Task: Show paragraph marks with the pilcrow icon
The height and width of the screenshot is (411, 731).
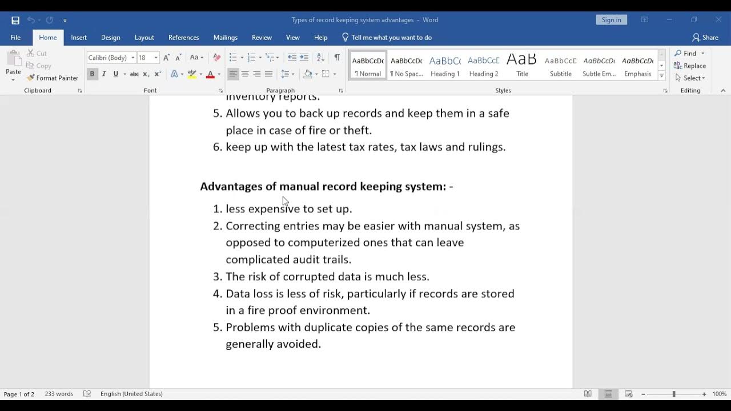Action: 337,58
